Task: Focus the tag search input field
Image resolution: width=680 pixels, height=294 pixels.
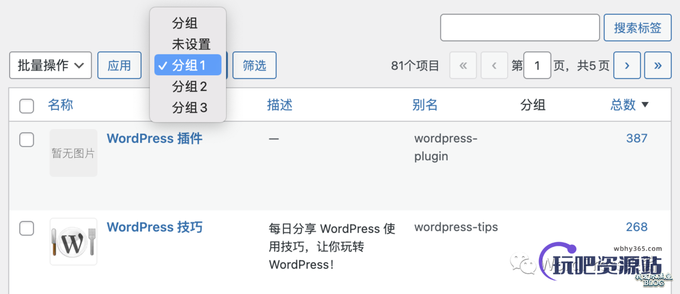Action: point(520,28)
